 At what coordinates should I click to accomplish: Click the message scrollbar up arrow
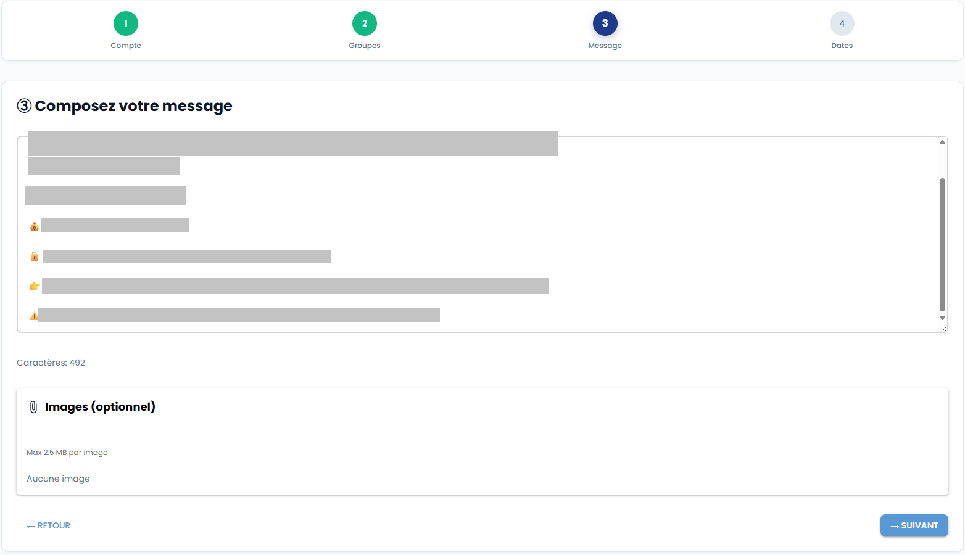pyautogui.click(x=942, y=142)
